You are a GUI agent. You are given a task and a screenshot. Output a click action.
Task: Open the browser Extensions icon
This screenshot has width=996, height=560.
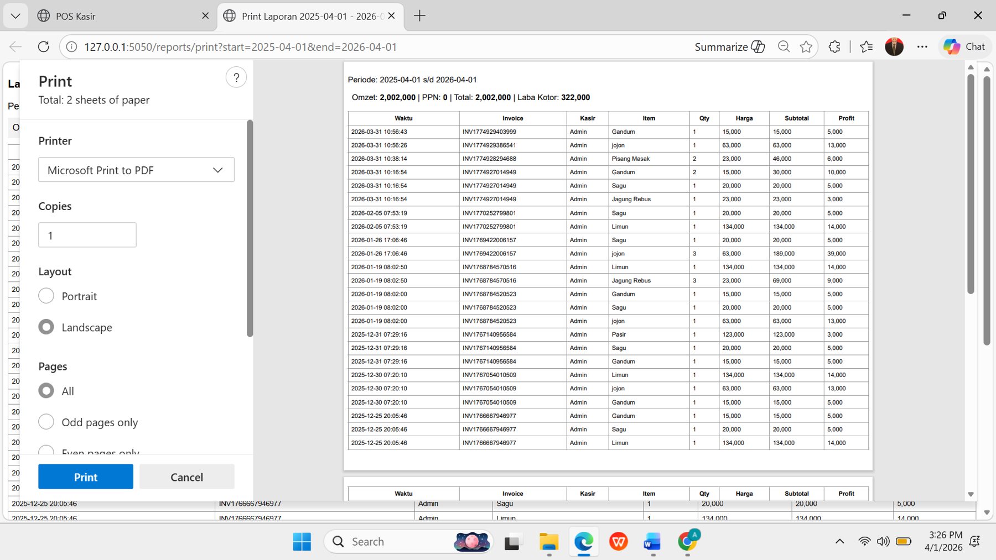(x=834, y=46)
